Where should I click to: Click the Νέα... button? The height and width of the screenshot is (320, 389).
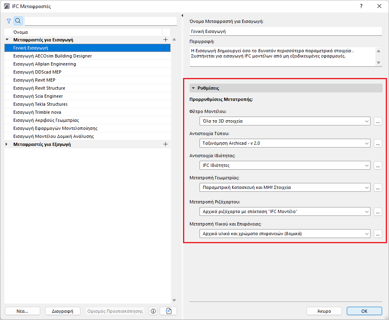pyautogui.click(x=23, y=311)
